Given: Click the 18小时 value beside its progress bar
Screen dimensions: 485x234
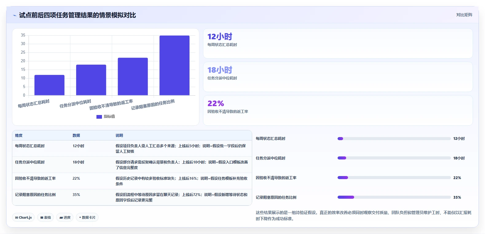Looking at the screenshot, I should pyautogui.click(x=459, y=158).
